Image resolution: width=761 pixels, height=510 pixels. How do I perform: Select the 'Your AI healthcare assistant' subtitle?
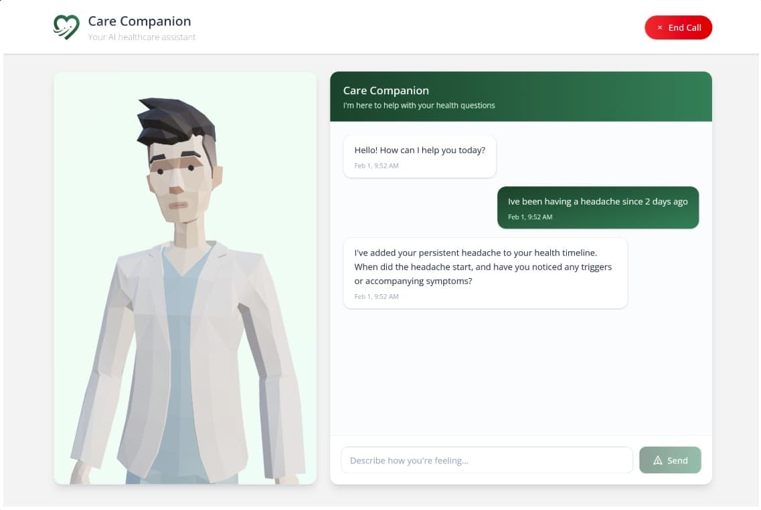(x=141, y=37)
